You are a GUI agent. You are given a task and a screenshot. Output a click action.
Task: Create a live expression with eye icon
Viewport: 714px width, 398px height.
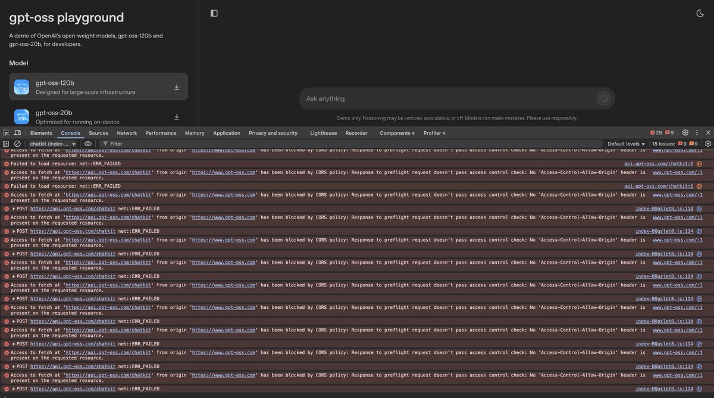[87, 144]
